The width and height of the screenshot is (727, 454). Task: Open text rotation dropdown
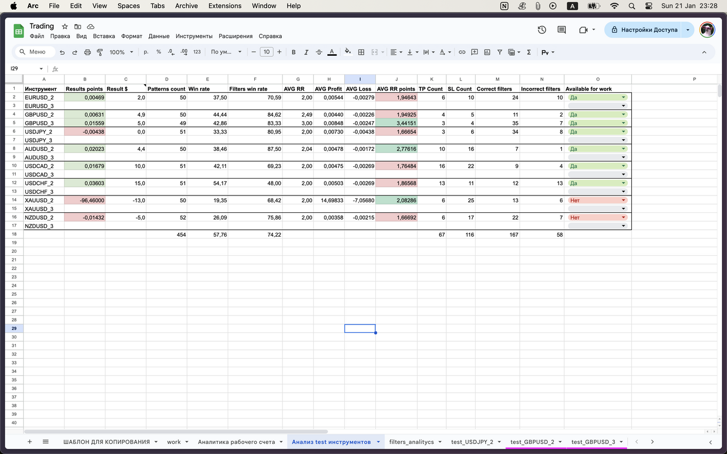point(445,52)
